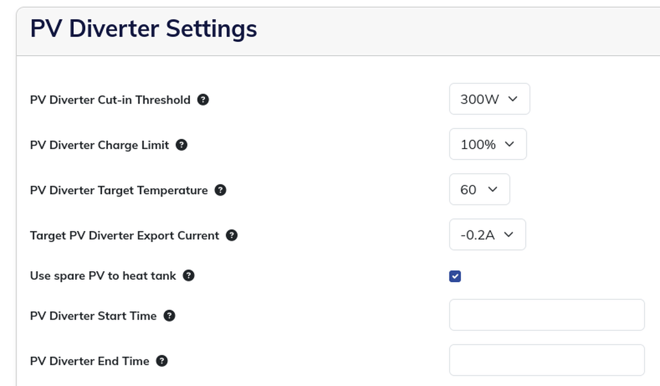The width and height of the screenshot is (660, 386).
Task: Open the 300W Cut-in Threshold dropdown
Action: (x=489, y=99)
